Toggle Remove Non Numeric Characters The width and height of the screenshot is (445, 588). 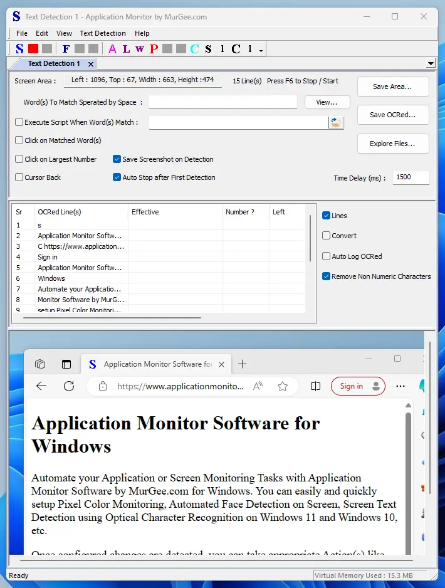326,276
